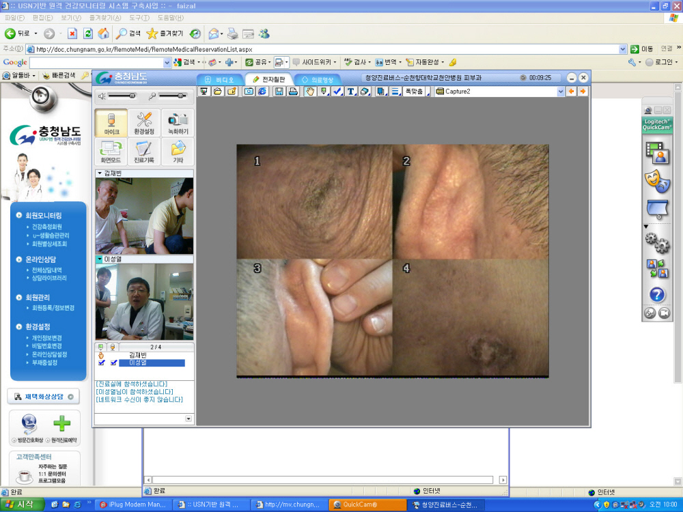
Task: Collapse the 김재빈 video panel arrow
Action: pyautogui.click(x=99, y=174)
